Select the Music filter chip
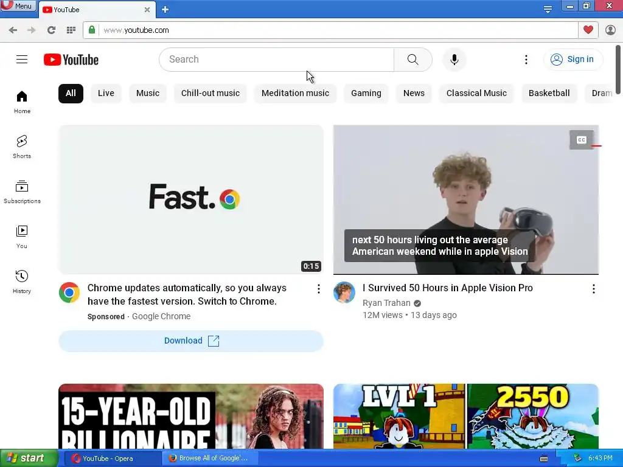The image size is (623, 467). point(148,93)
